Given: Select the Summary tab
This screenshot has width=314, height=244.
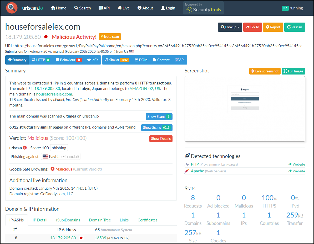Looking at the screenshot, I should coord(17,60).
